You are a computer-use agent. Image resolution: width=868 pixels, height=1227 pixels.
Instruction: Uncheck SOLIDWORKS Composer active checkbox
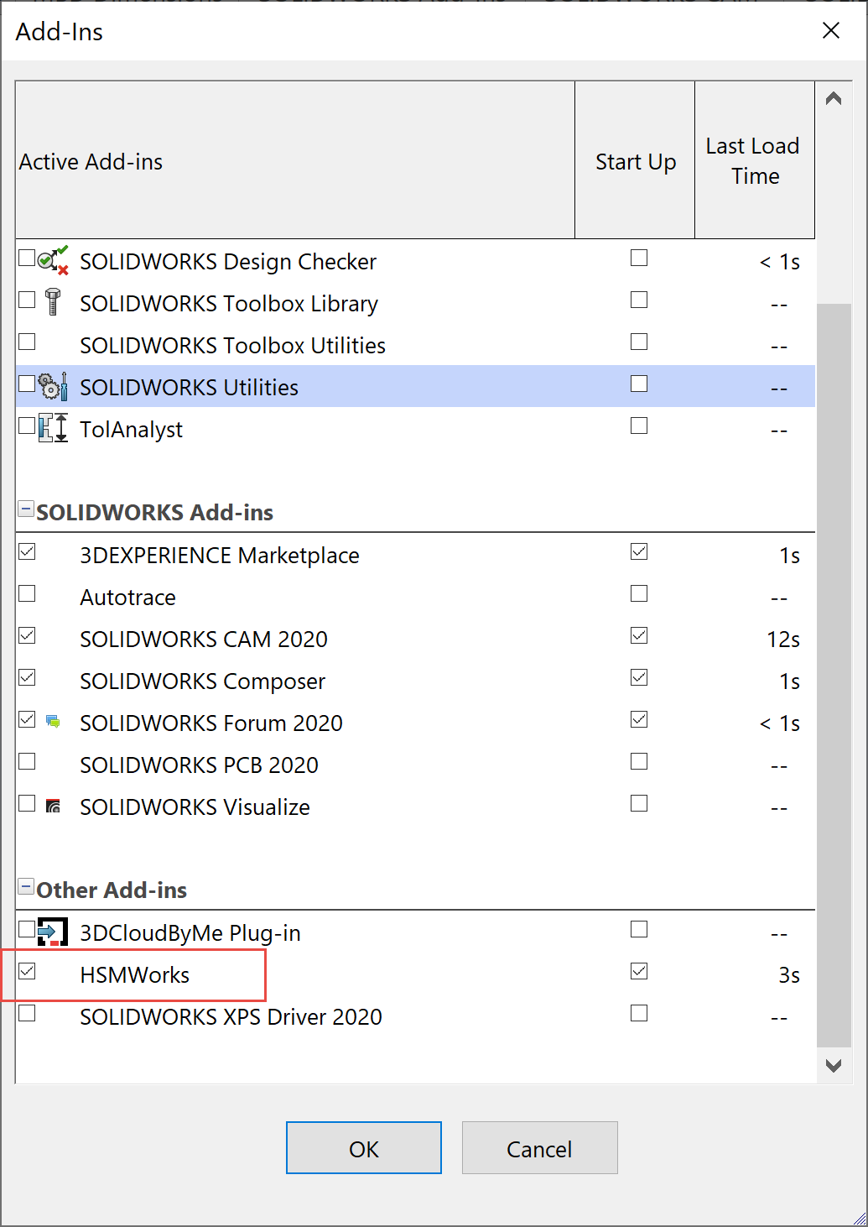[27, 677]
